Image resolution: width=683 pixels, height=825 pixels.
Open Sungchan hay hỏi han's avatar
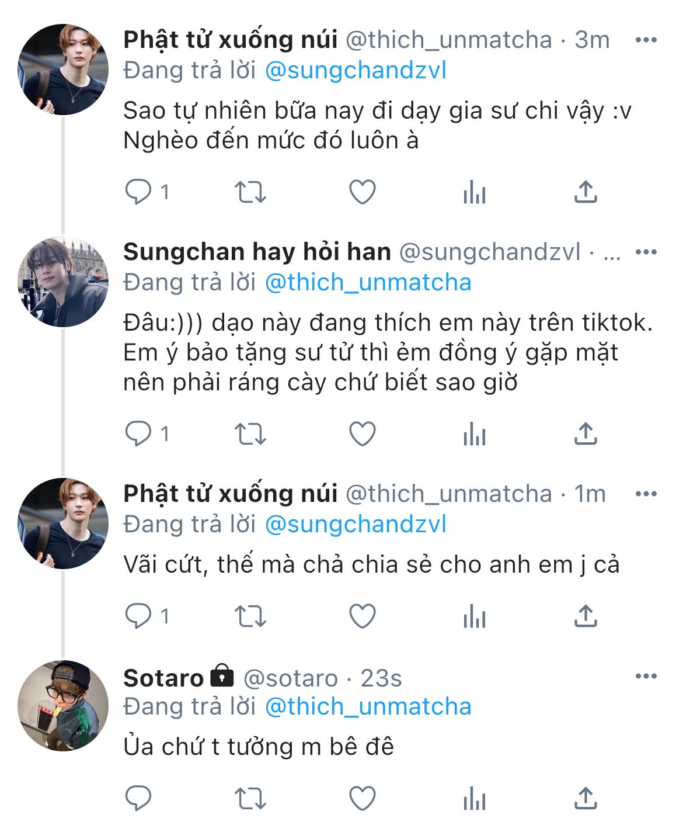pos(63,282)
